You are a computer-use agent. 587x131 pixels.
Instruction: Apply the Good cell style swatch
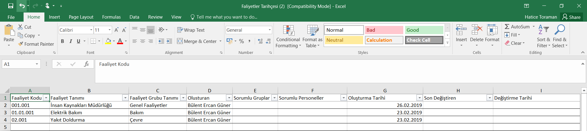pos(424,30)
